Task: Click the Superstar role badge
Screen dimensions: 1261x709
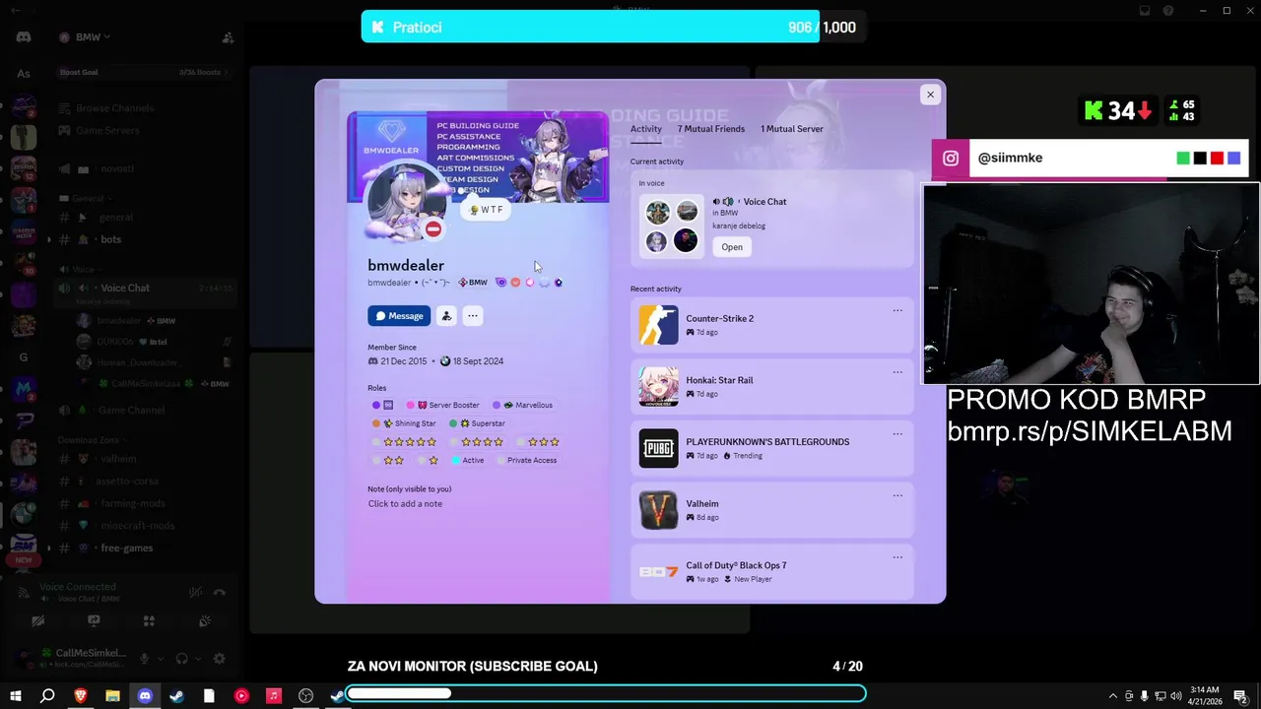Action: point(478,423)
